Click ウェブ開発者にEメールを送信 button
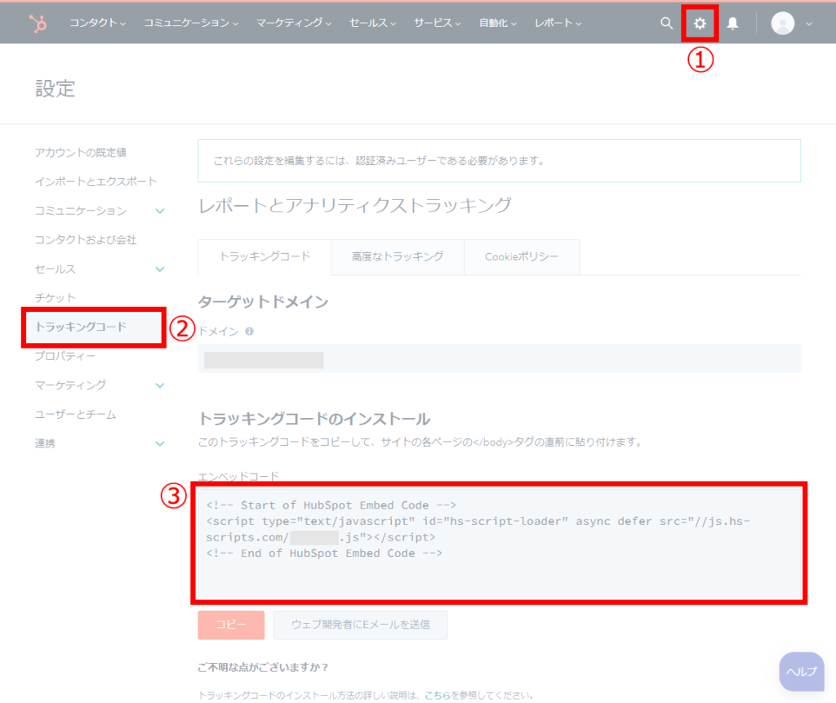836x703 pixels. pyautogui.click(x=360, y=625)
